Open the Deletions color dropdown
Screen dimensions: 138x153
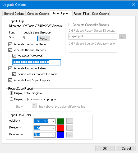point(53,128)
